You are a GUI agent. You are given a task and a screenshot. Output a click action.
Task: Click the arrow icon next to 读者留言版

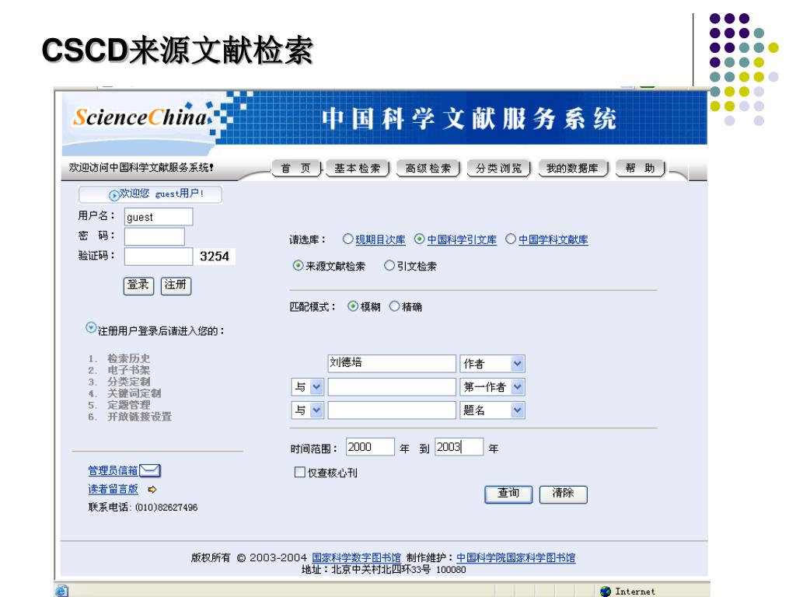(x=152, y=489)
